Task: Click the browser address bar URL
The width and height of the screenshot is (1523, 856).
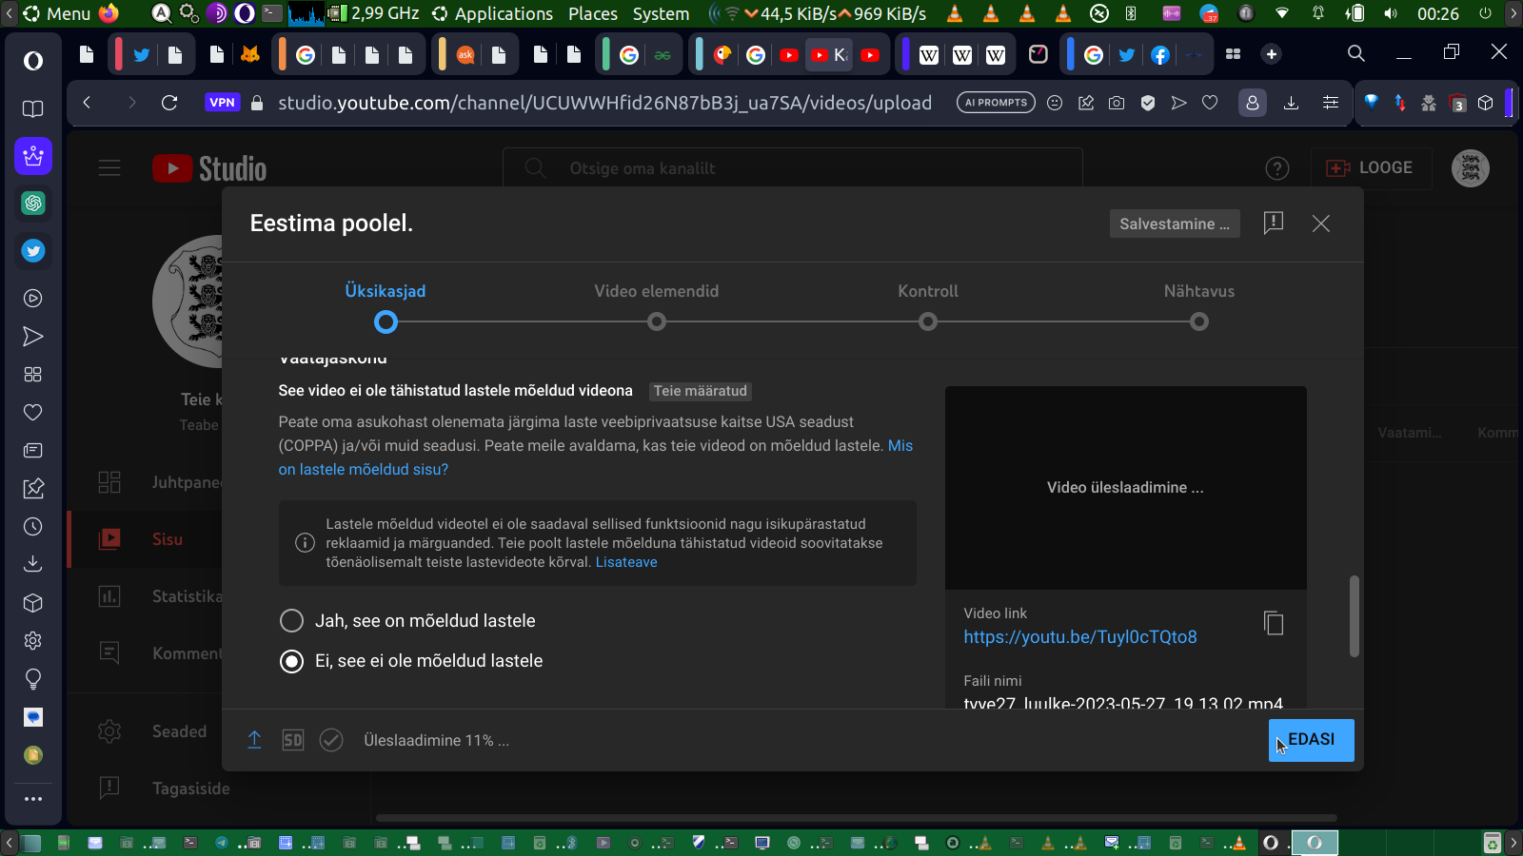Action: 604,103
